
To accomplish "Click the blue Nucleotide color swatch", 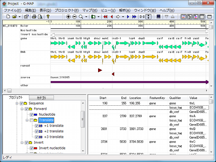I will click(x=36, y=115).
